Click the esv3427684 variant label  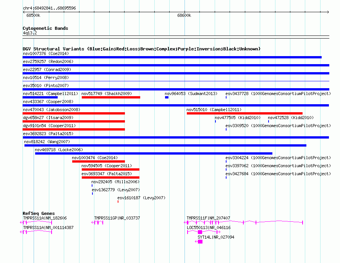(278, 174)
